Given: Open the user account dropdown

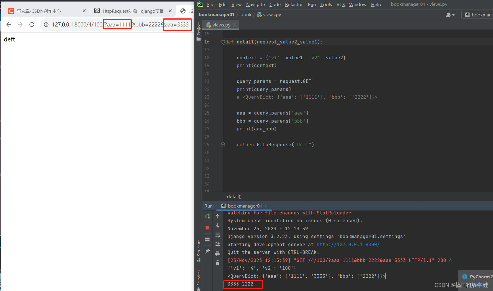Looking at the screenshot, I should click(450, 15).
